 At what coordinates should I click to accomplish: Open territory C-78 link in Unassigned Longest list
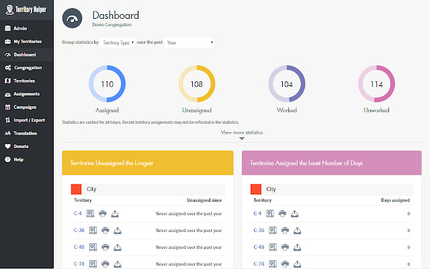pos(79,264)
